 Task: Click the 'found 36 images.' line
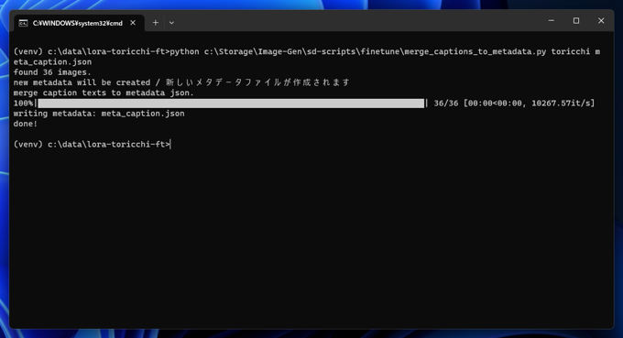[x=52, y=72]
